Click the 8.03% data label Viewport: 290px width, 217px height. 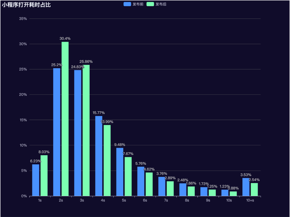click(x=44, y=152)
